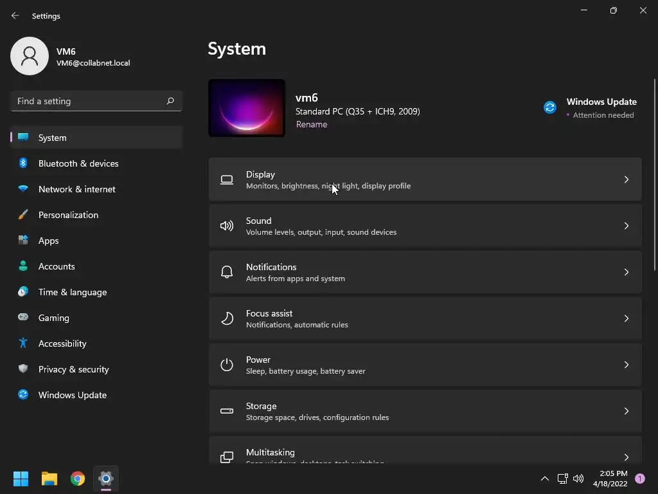This screenshot has width=658, height=494.
Task: Click the Accessibility figure icon
Action: coord(23,343)
